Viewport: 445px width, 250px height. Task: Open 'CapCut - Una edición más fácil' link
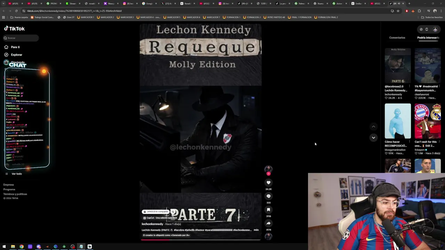click(160, 218)
